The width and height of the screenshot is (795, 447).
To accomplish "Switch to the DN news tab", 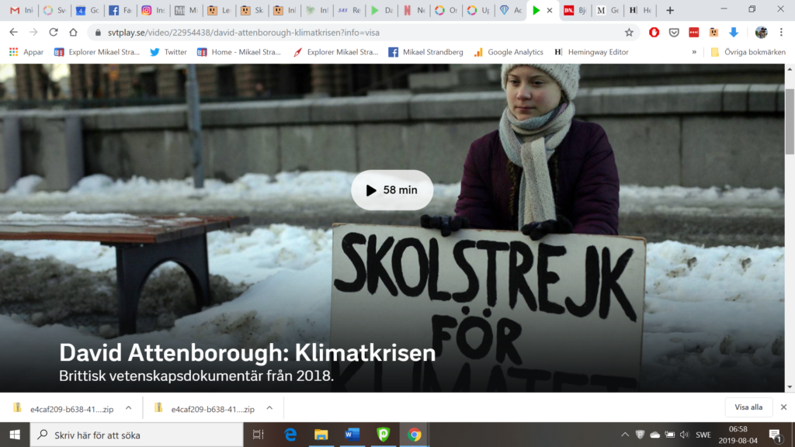I will click(x=575, y=10).
